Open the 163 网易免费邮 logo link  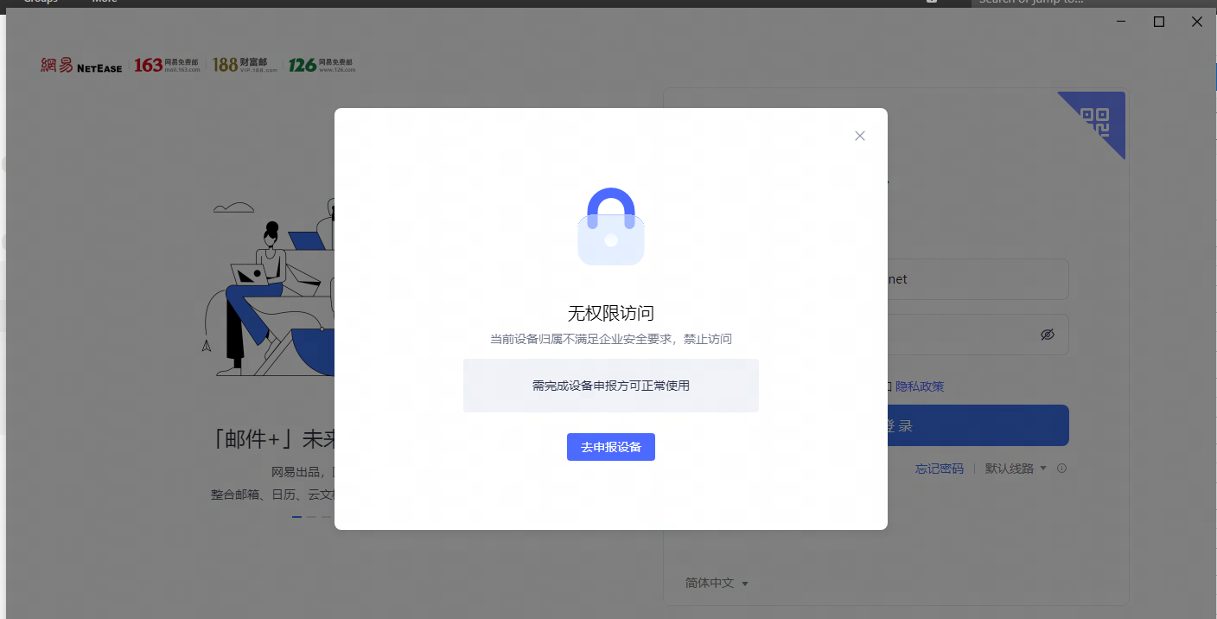pos(167,66)
